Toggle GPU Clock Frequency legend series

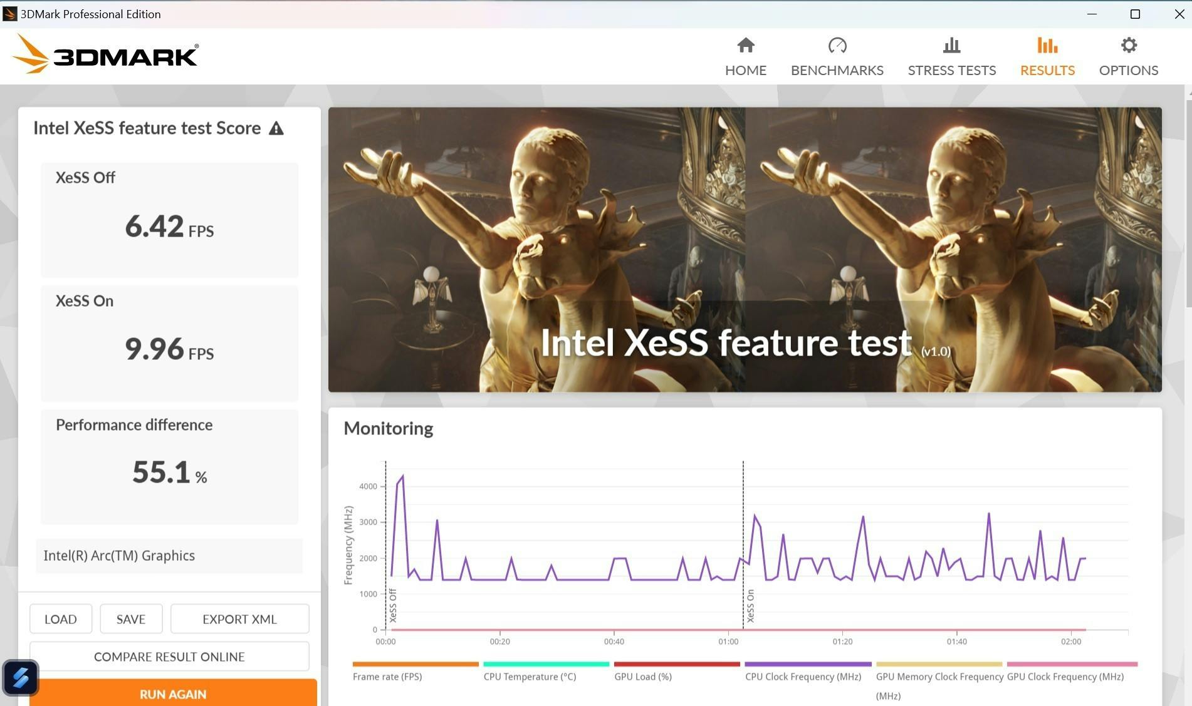coord(1065,677)
